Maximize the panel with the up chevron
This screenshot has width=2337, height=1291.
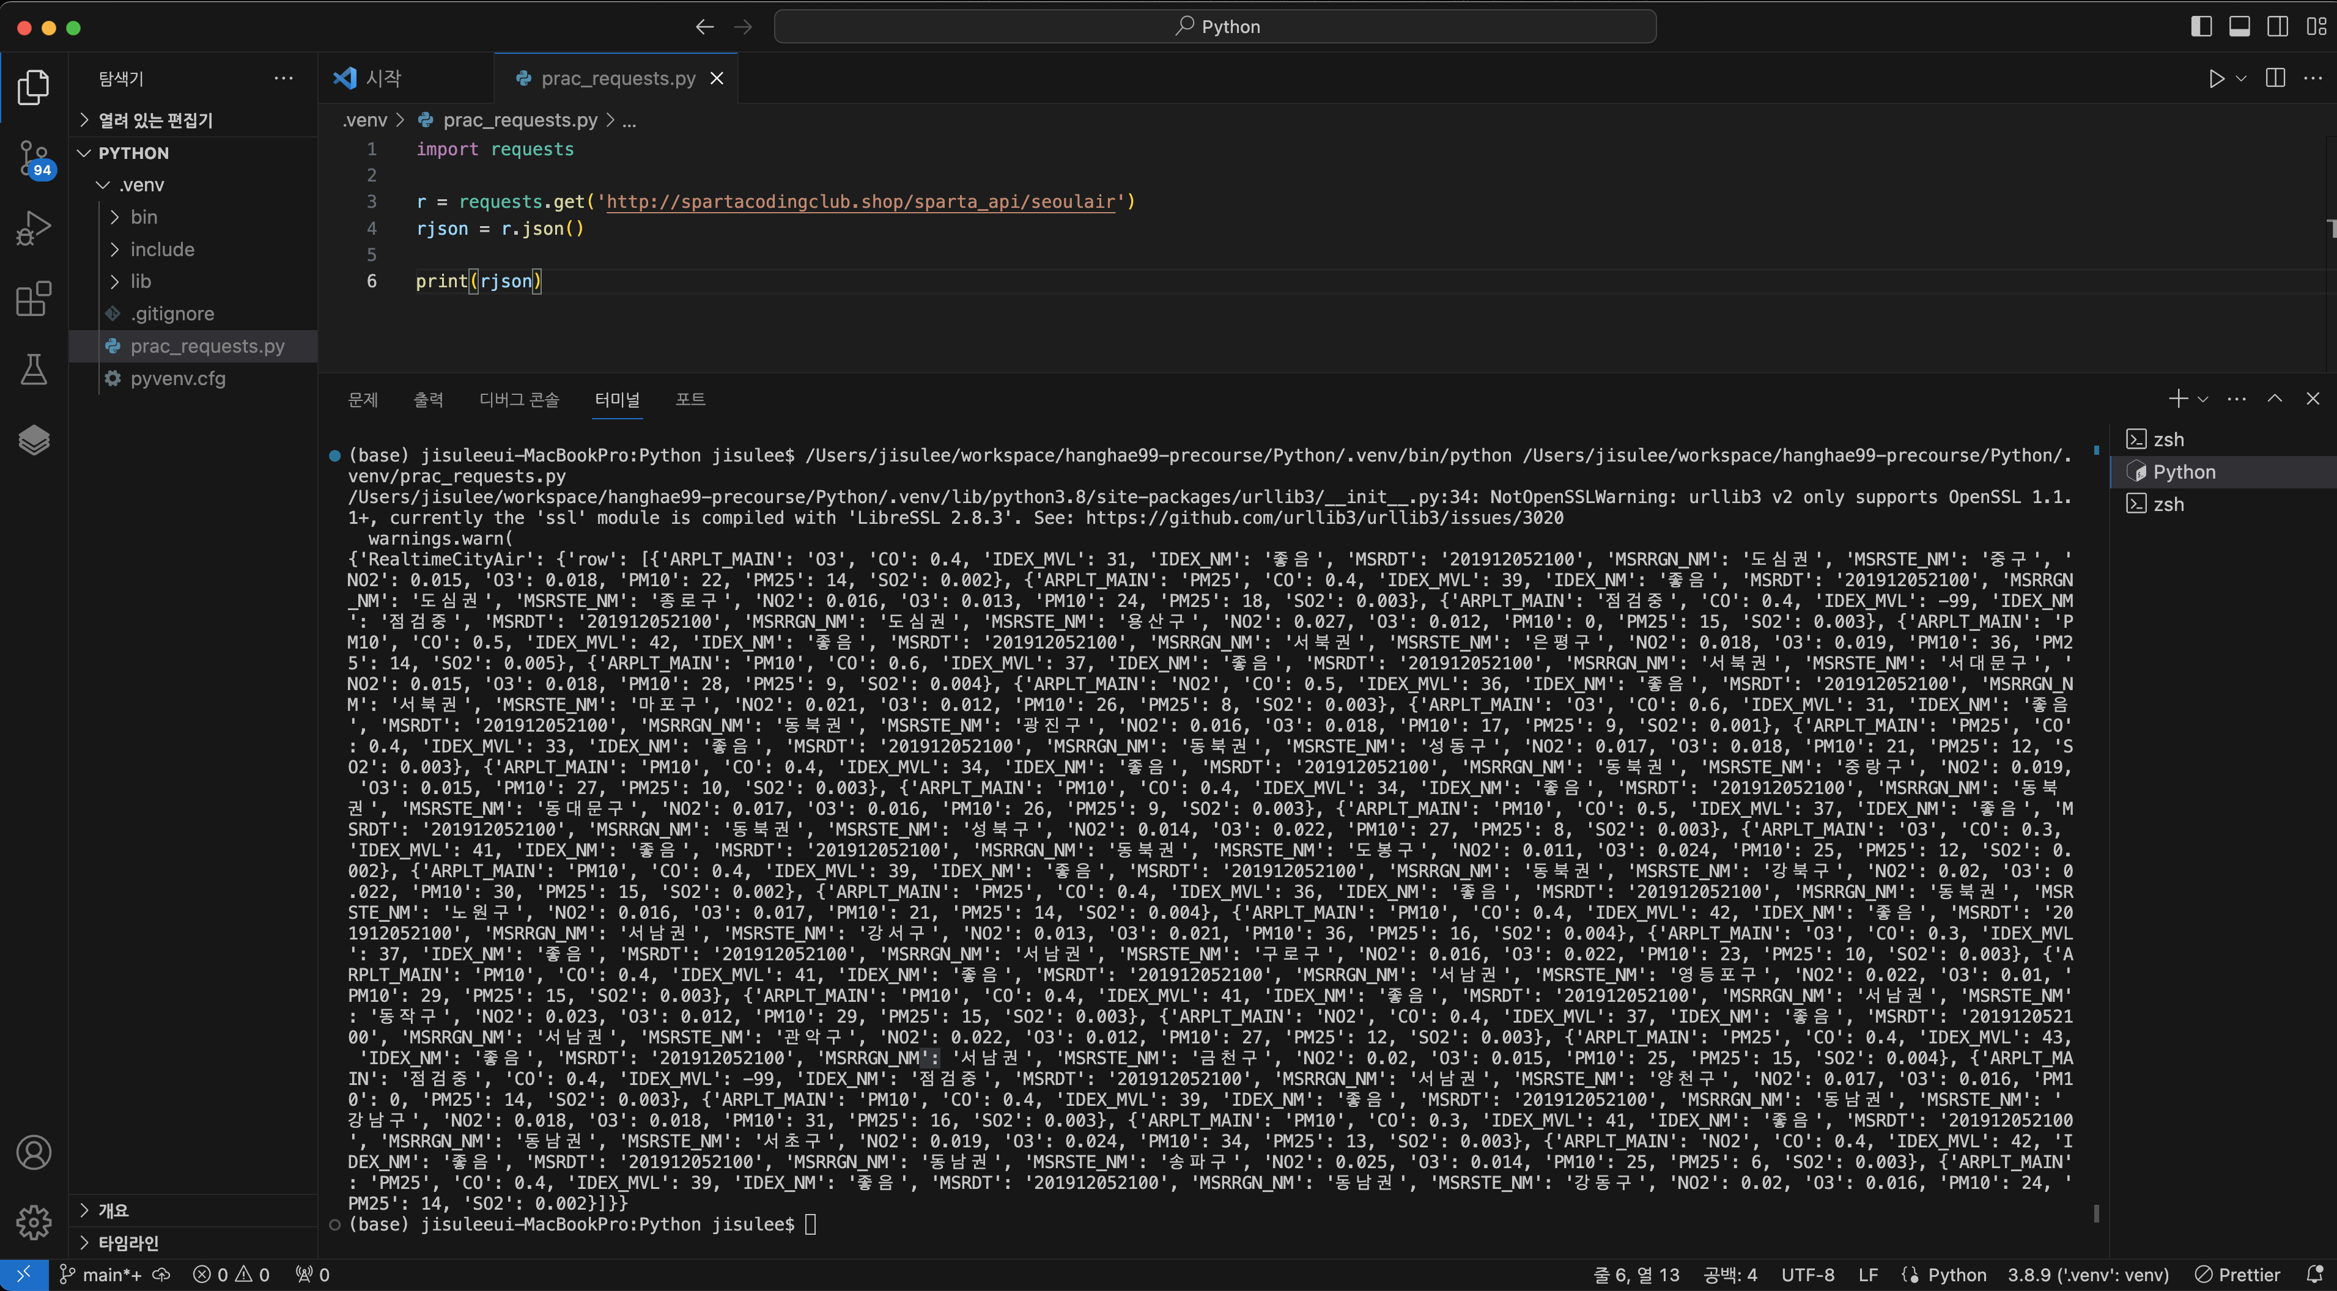(x=2275, y=399)
